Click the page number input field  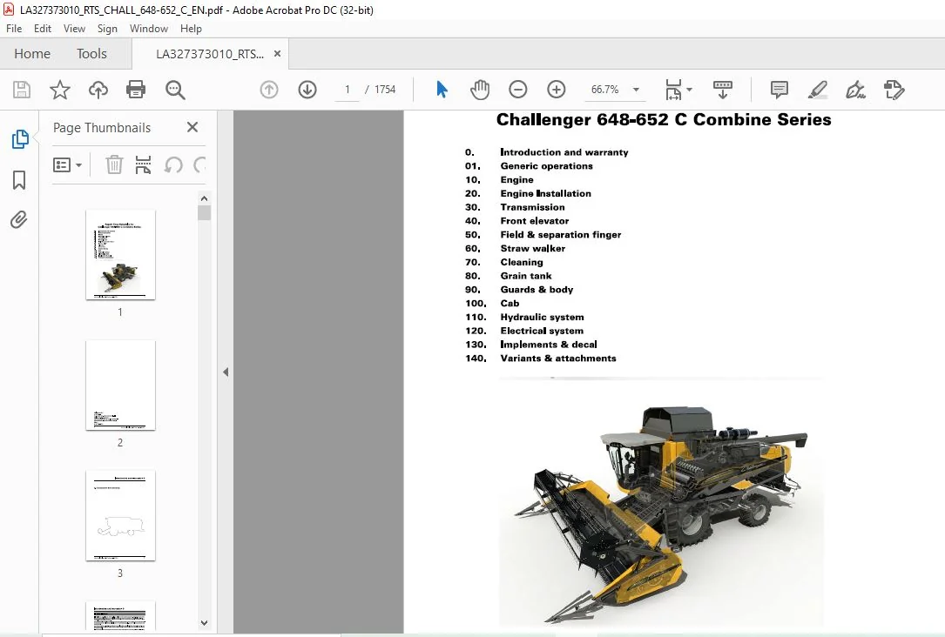point(348,90)
